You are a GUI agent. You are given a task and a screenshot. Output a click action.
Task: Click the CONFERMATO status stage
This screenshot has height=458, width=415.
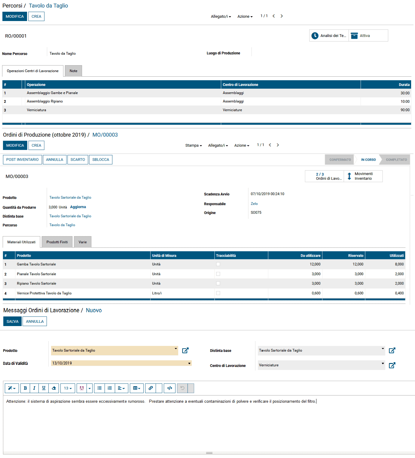point(340,160)
